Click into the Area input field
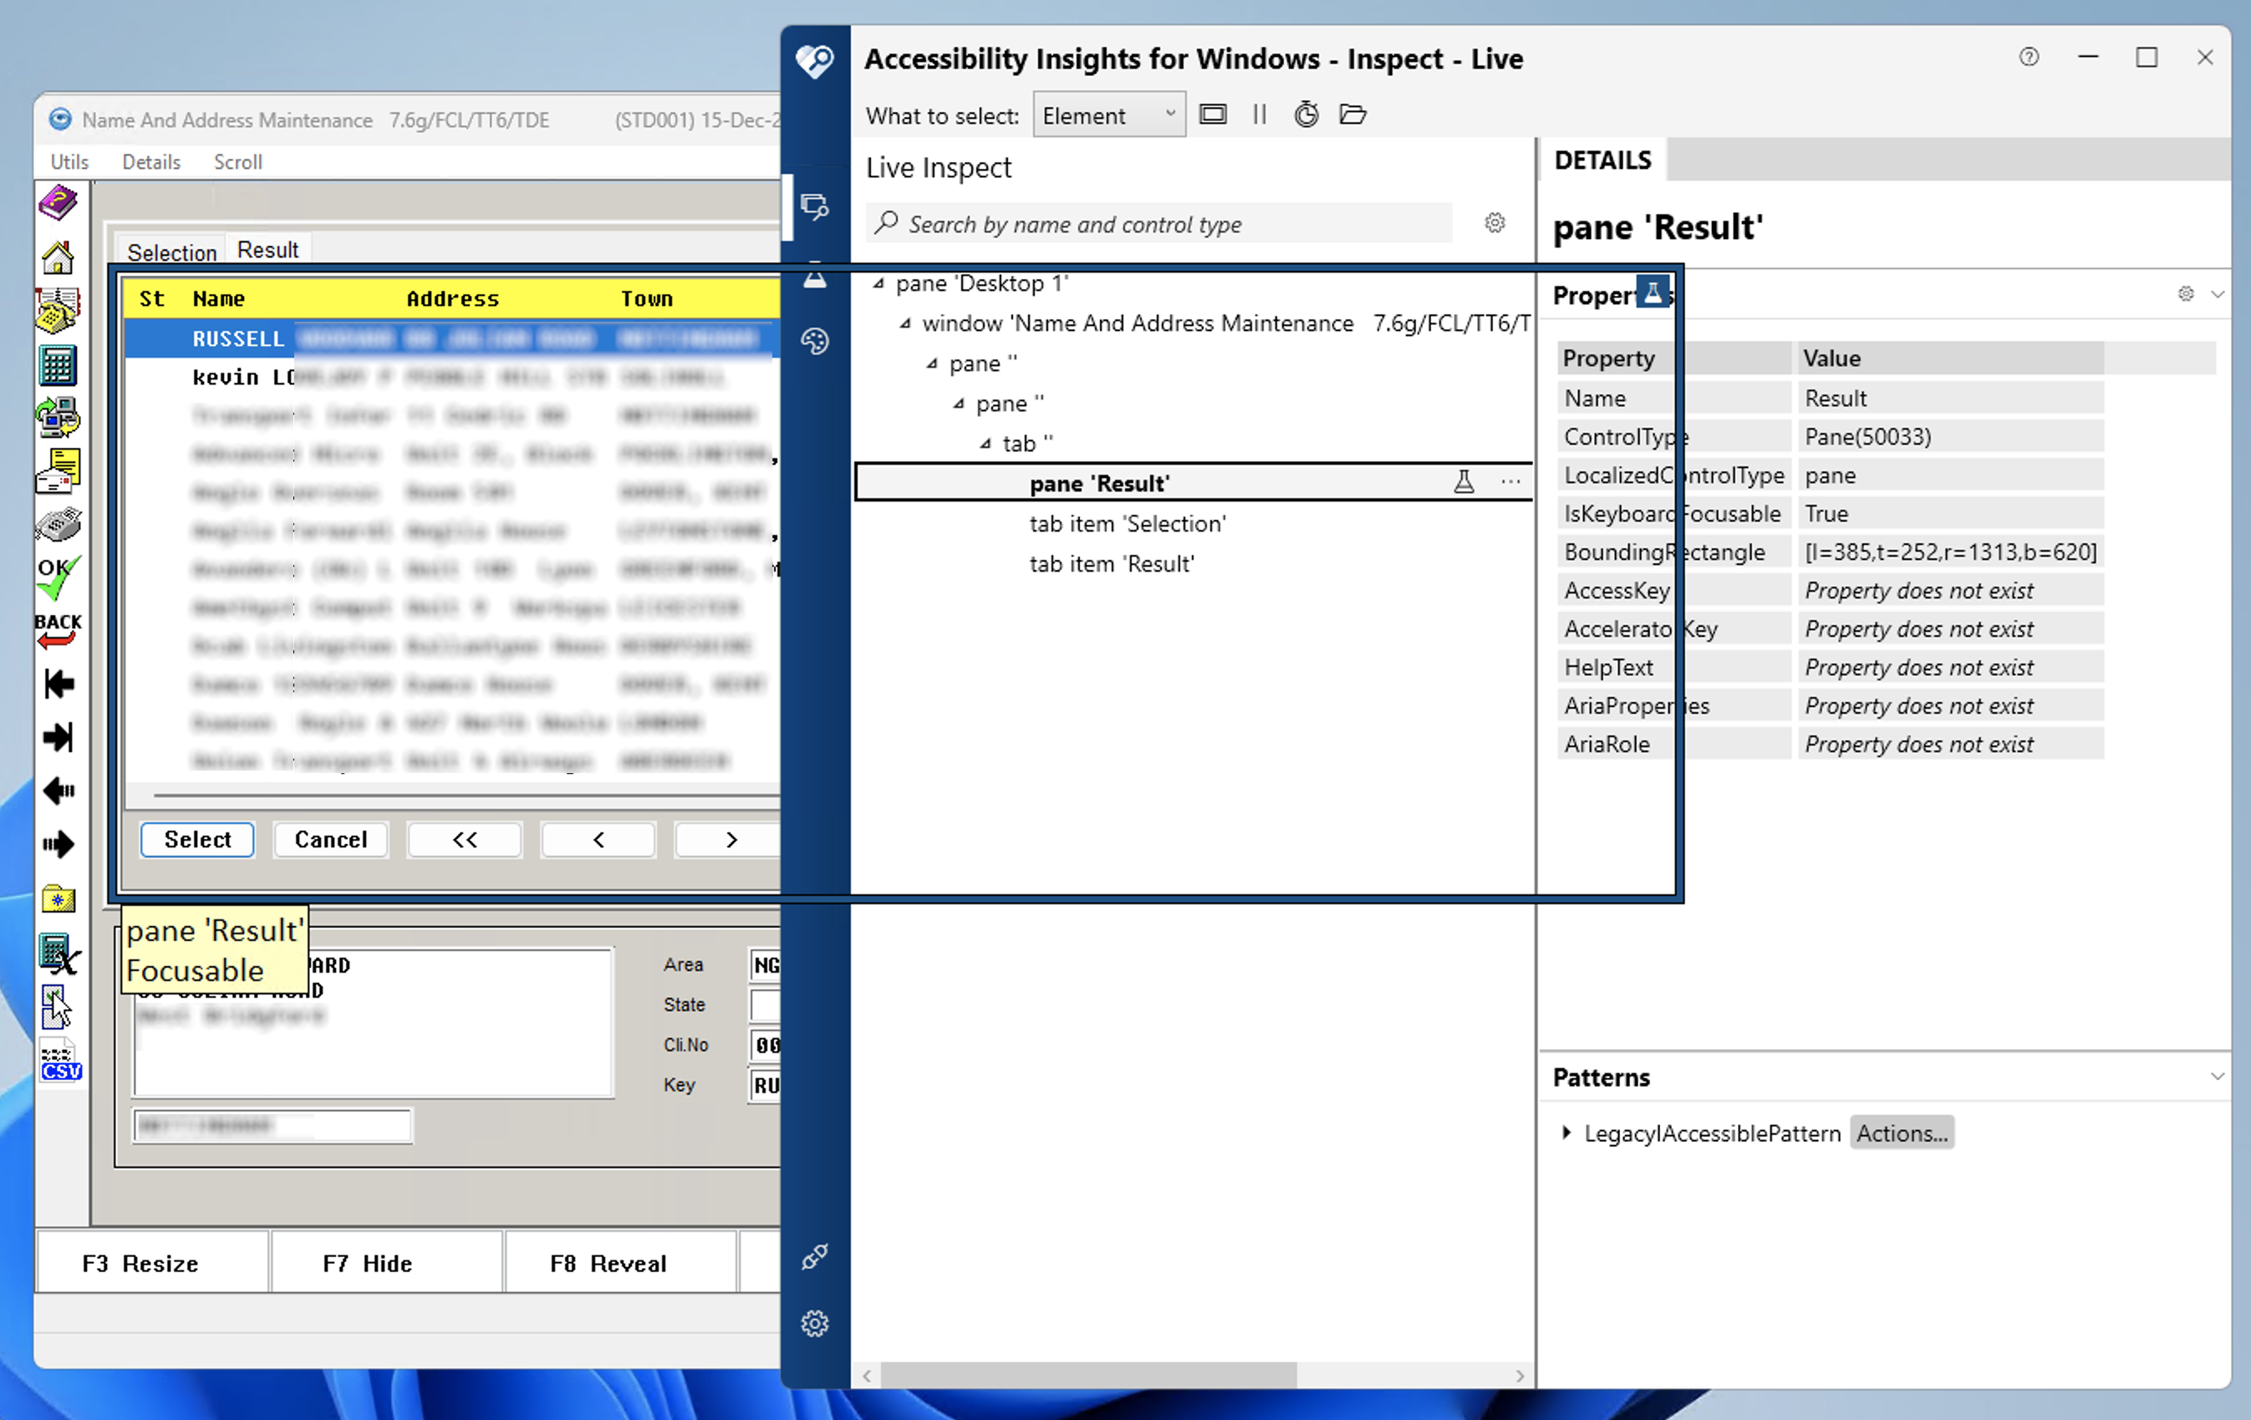This screenshot has width=2251, height=1420. pyautogui.click(x=765, y=964)
